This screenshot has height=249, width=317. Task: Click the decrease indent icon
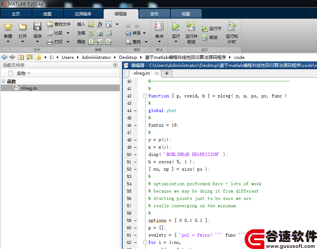pyautogui.click(x=109, y=42)
